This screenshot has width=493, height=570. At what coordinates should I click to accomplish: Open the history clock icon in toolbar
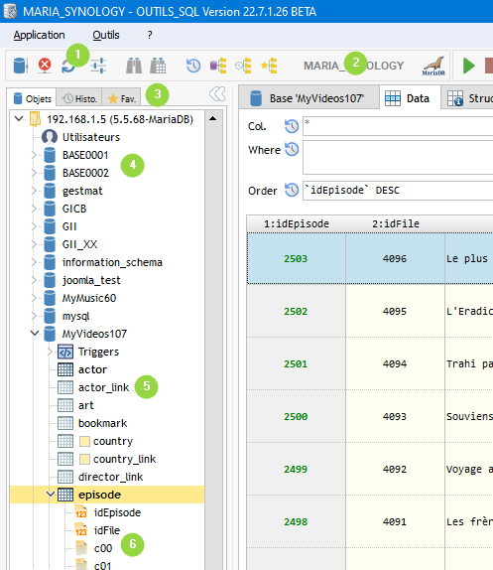[x=193, y=66]
